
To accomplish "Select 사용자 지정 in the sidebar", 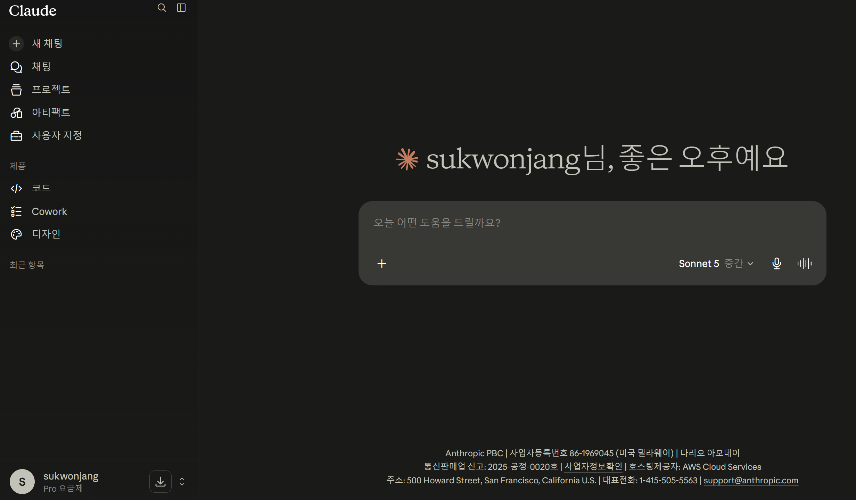I will click(x=57, y=135).
